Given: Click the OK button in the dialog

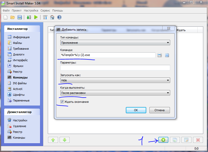Looking at the screenshot, I should (x=136, y=110).
